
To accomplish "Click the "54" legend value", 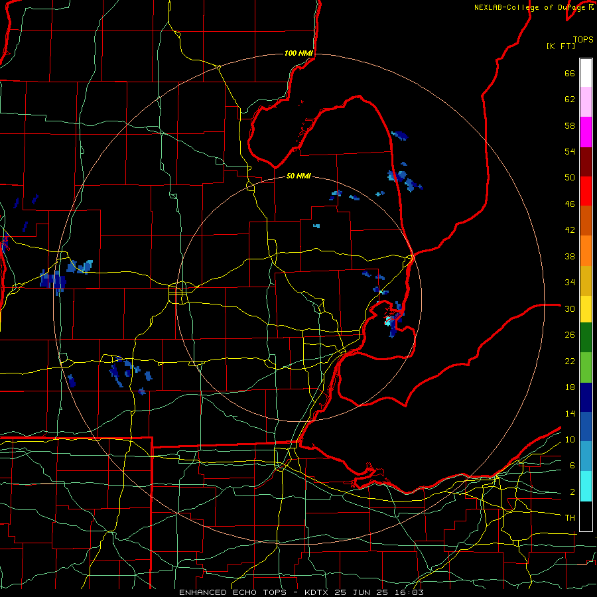I will pyautogui.click(x=570, y=151).
